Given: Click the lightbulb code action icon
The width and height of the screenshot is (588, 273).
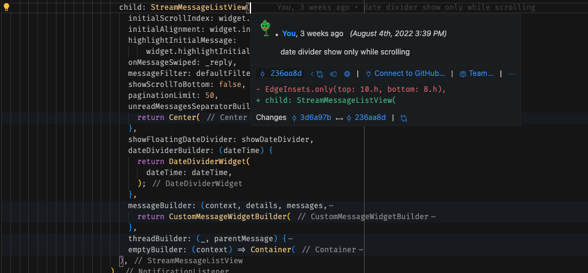Looking at the screenshot, I should coord(6,7).
